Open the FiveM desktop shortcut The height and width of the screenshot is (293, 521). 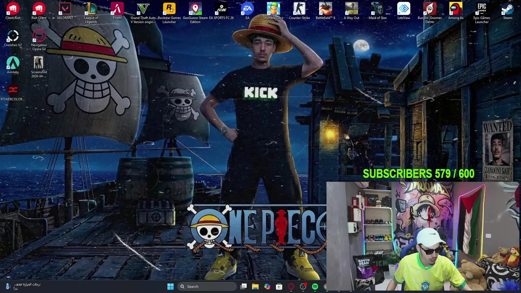coord(117,11)
